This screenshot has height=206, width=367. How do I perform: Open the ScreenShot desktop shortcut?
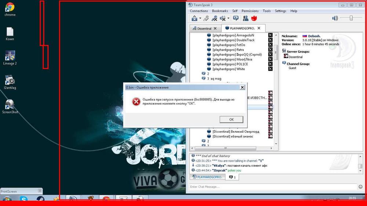coord(10,106)
